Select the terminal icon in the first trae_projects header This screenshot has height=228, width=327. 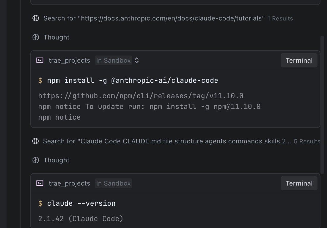coord(40,60)
